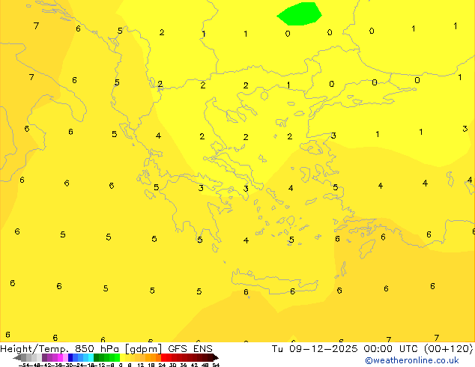
Task: Click the green cold-pool area on the map
Action: (299, 13)
